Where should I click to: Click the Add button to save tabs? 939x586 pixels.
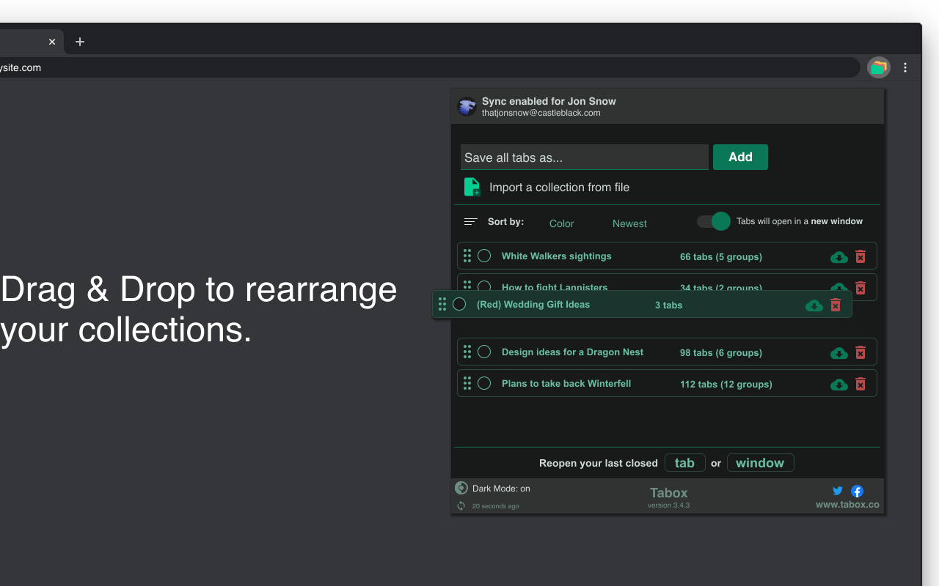739,157
